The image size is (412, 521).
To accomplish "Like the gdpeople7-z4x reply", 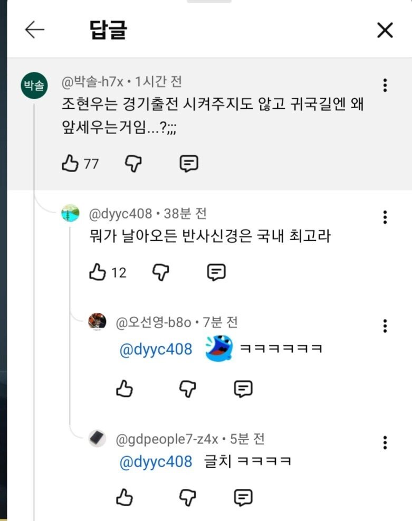I will (x=124, y=497).
